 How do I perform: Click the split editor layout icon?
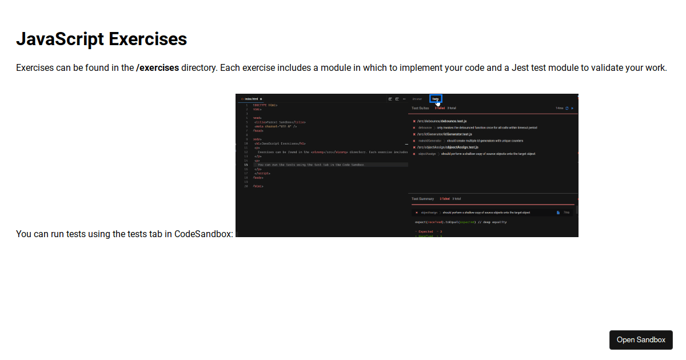tap(390, 99)
